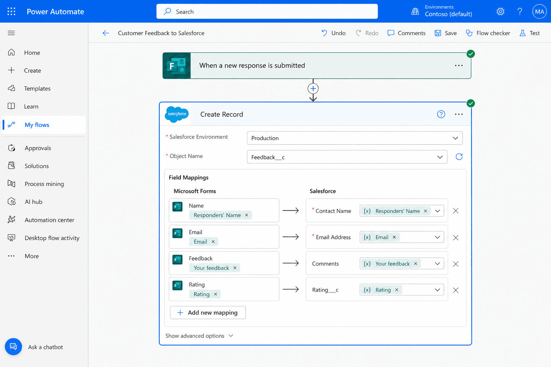551x367 pixels.
Task: Open Create Record help icon
Action: (441, 114)
